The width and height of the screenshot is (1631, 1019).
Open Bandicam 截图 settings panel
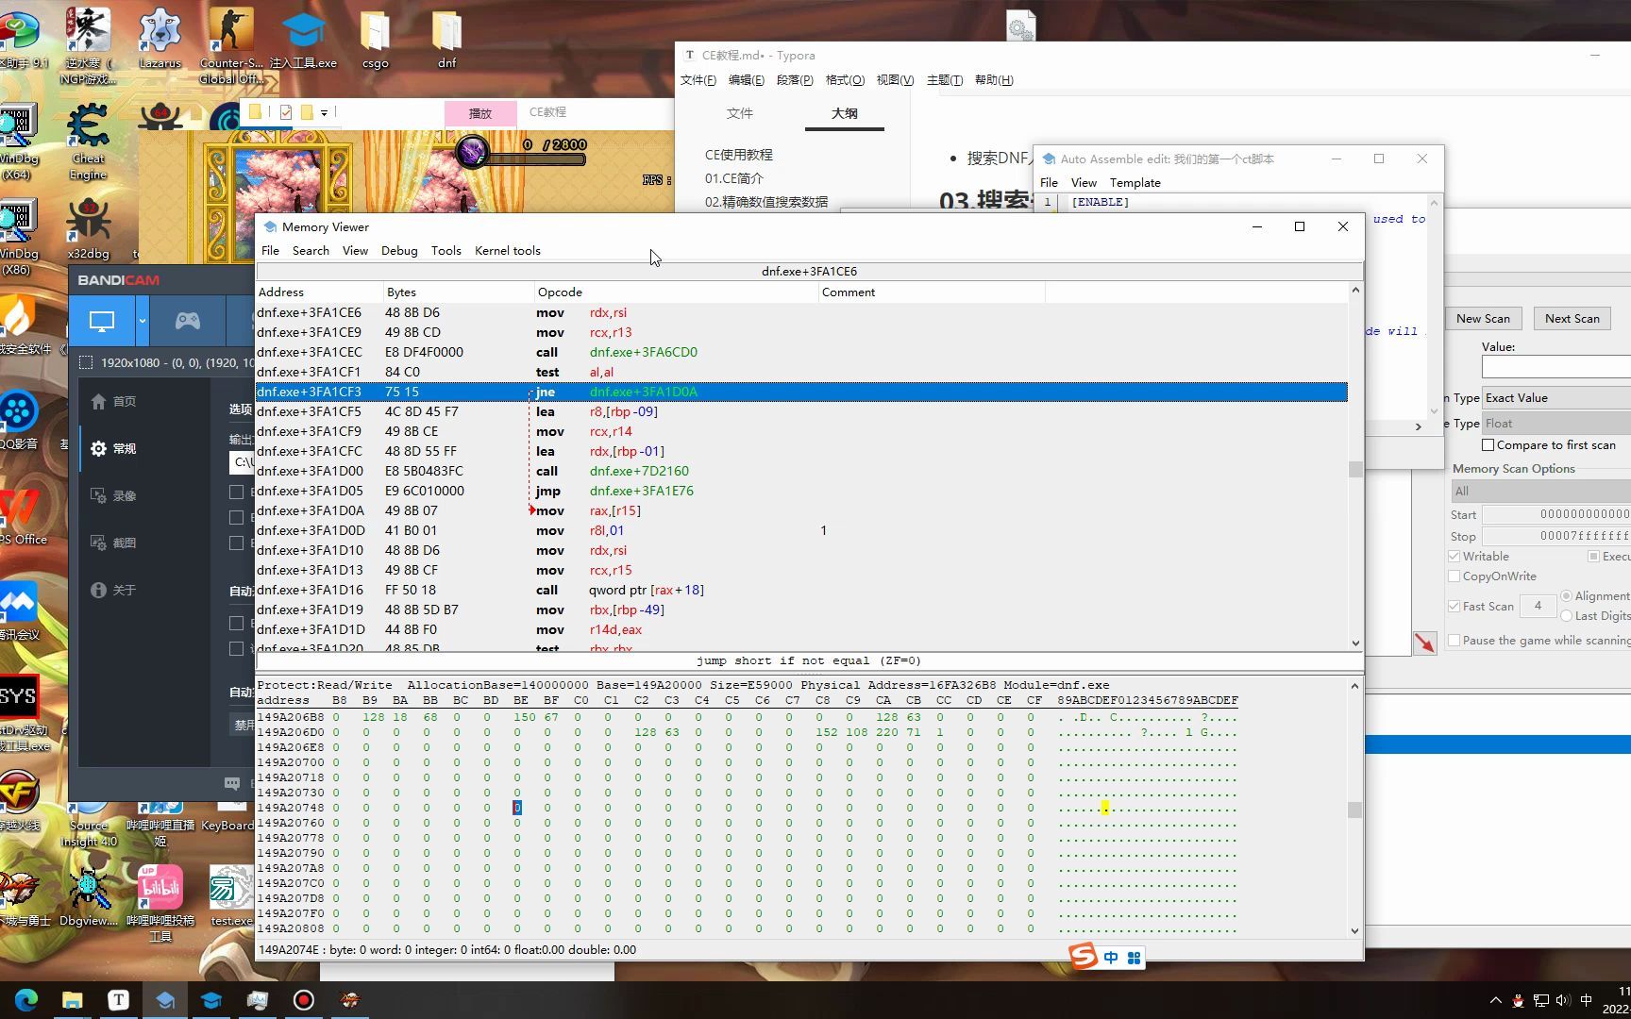point(124,543)
